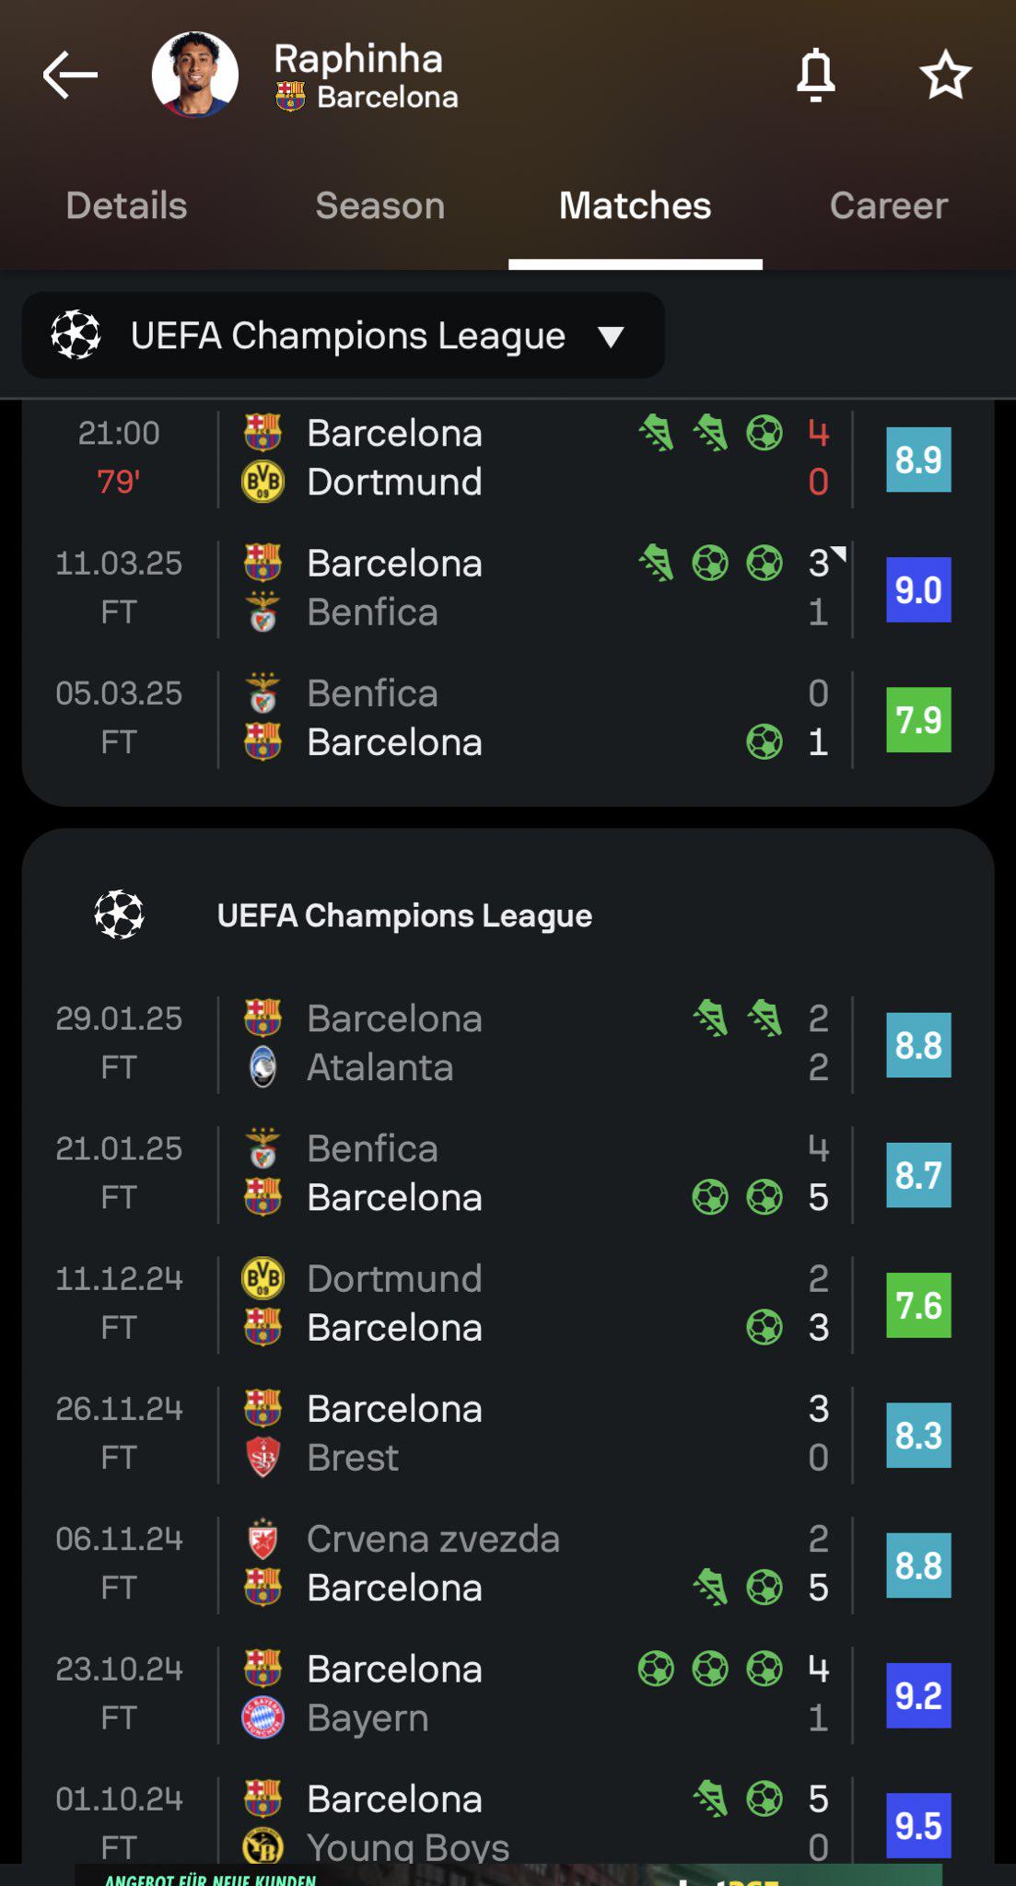Viewport: 1016px width, 1886px height.
Task: Switch to the Details tab
Action: (126, 205)
